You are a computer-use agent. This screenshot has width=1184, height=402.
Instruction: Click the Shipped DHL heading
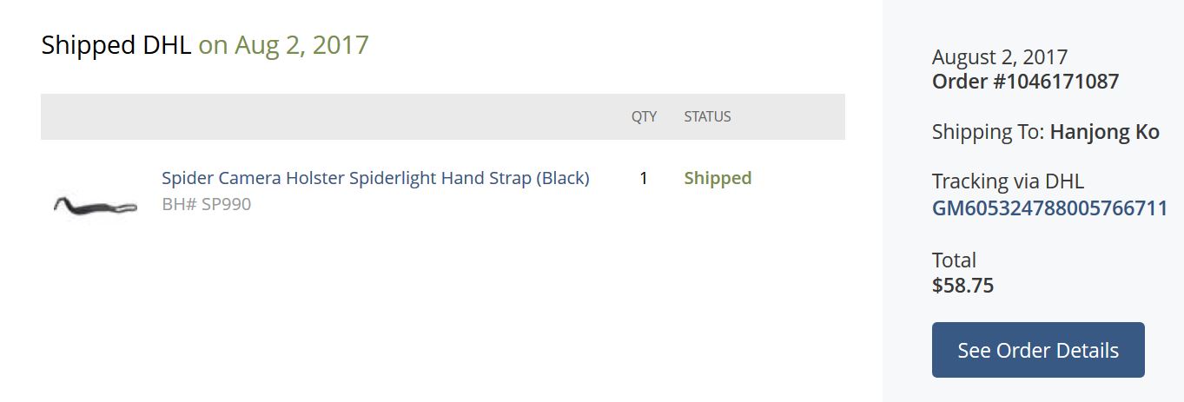[116, 45]
